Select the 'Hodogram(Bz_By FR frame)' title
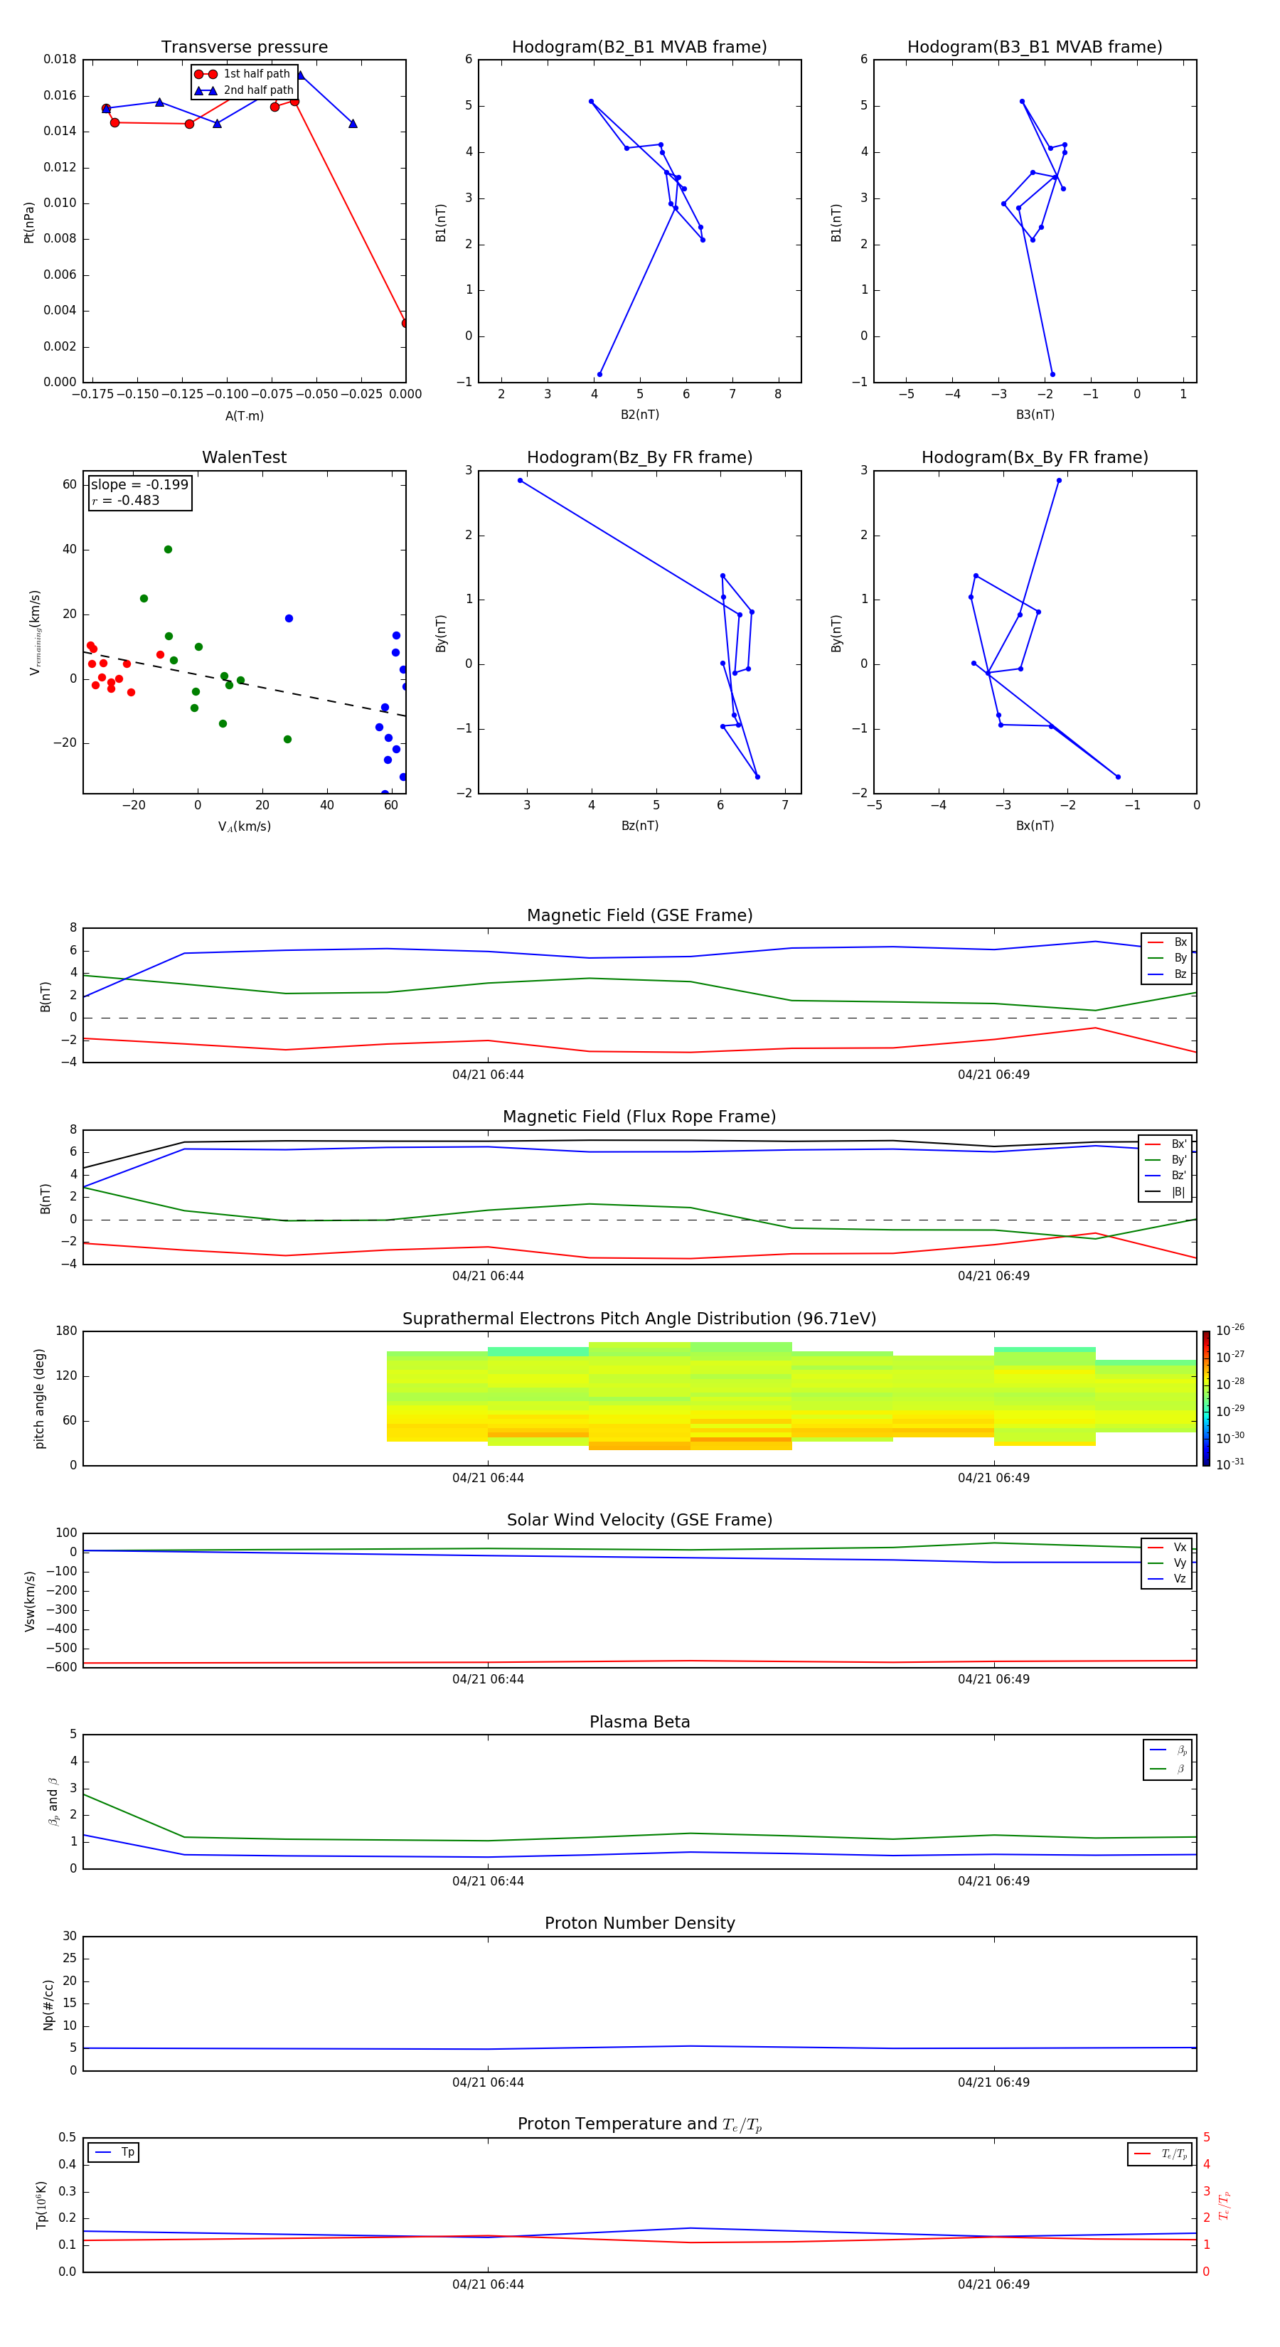 coord(639,457)
